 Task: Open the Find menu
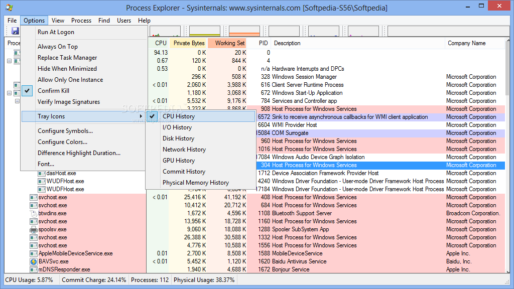104,20
